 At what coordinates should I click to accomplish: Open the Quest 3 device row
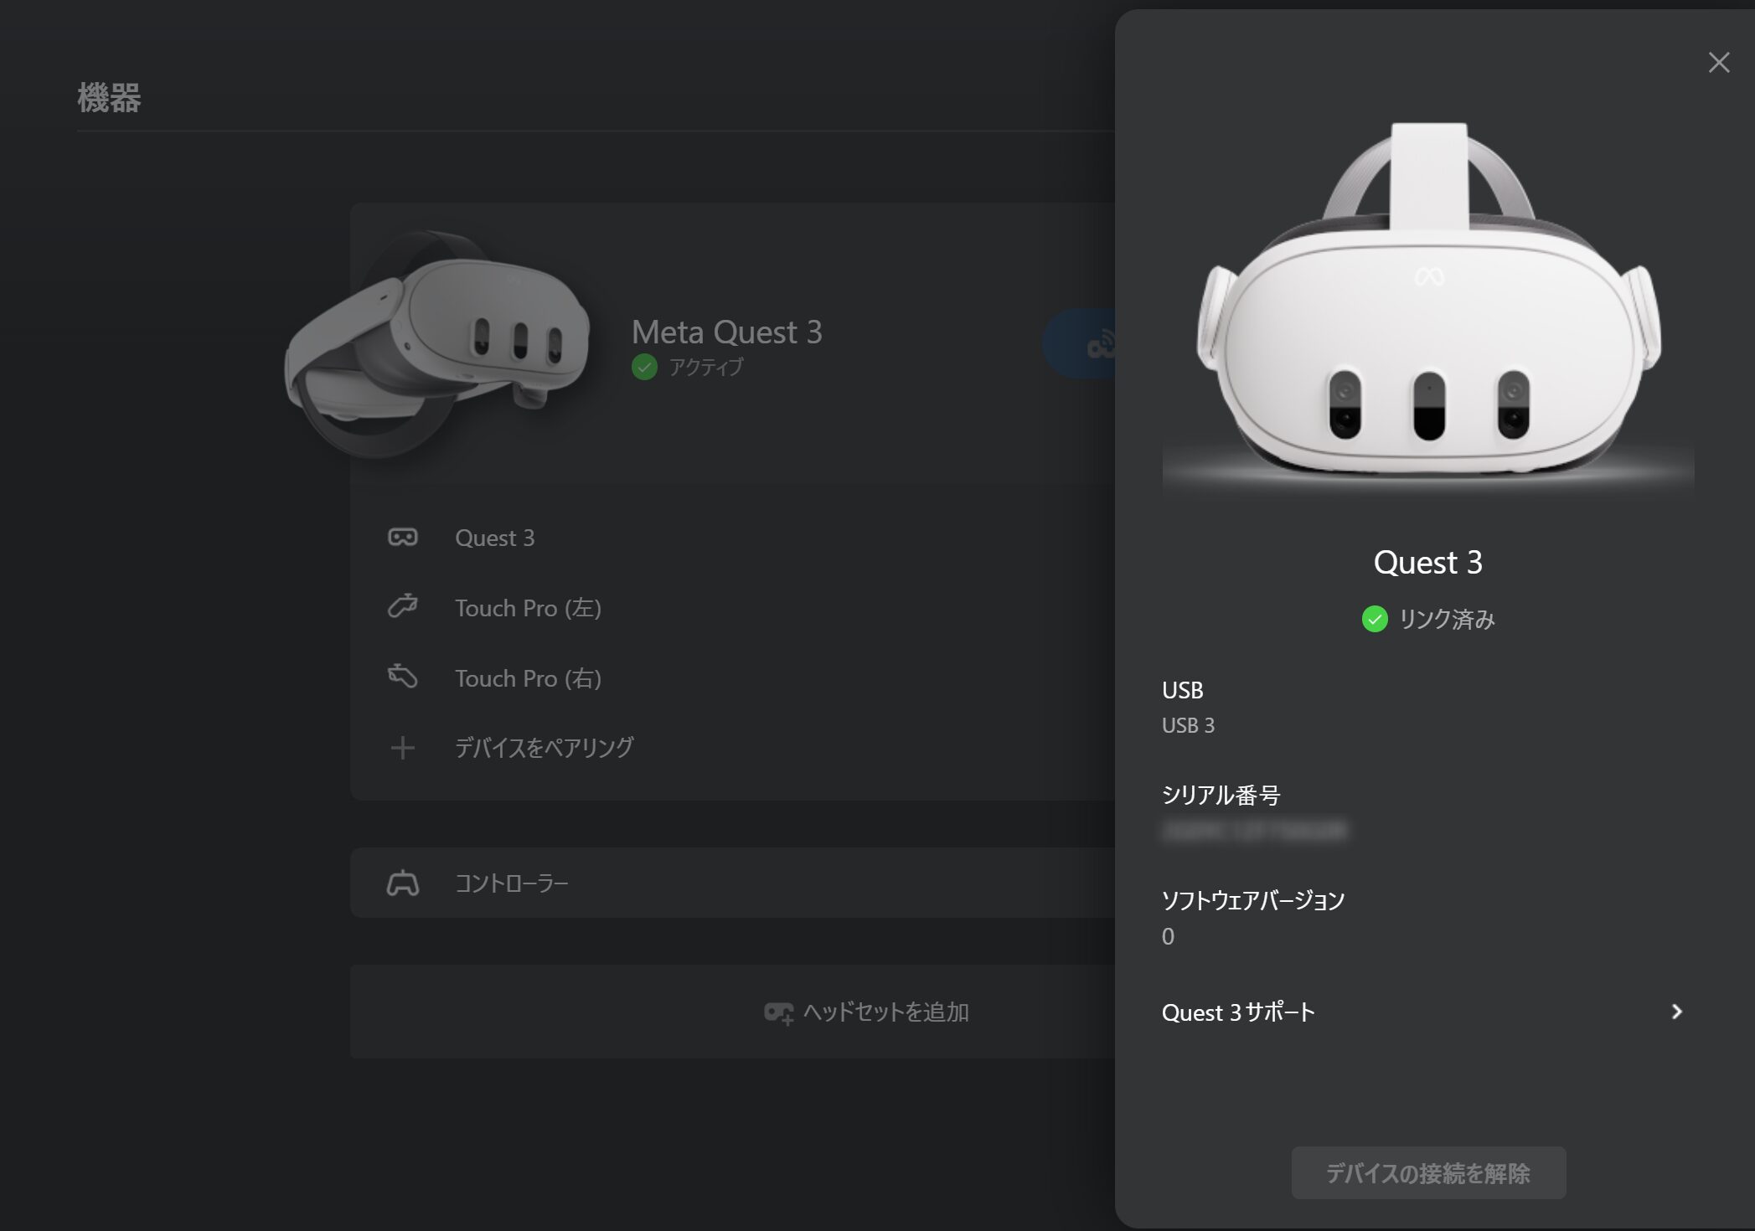[732, 538]
